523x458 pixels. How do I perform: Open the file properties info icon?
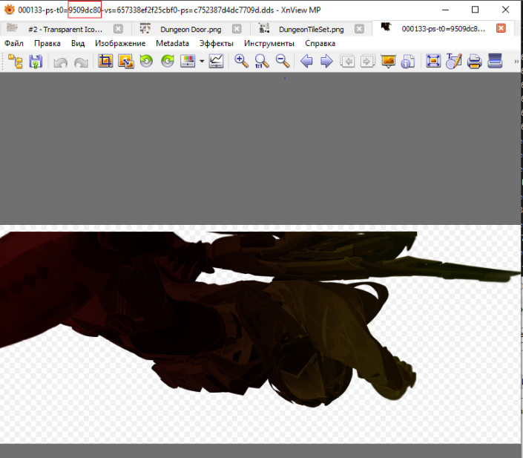coord(408,62)
